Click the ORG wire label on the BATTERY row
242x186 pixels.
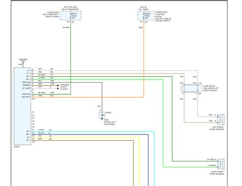(40, 96)
